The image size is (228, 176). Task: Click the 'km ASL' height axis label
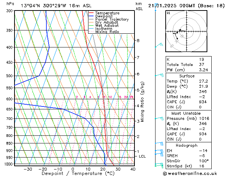[139, 6]
